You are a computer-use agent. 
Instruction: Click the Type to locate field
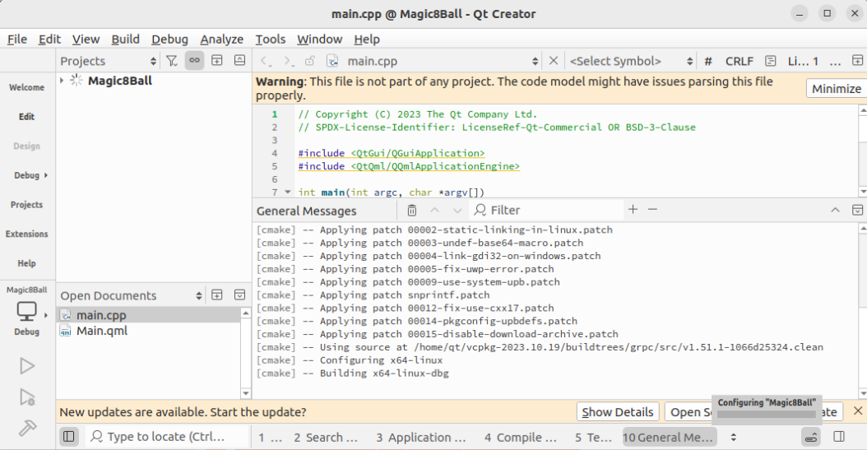(x=165, y=437)
